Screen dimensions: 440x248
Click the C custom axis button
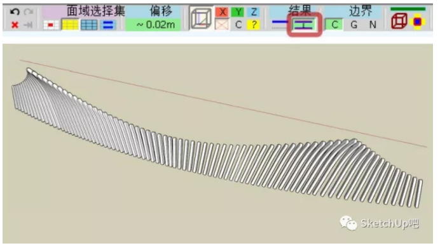(238, 25)
